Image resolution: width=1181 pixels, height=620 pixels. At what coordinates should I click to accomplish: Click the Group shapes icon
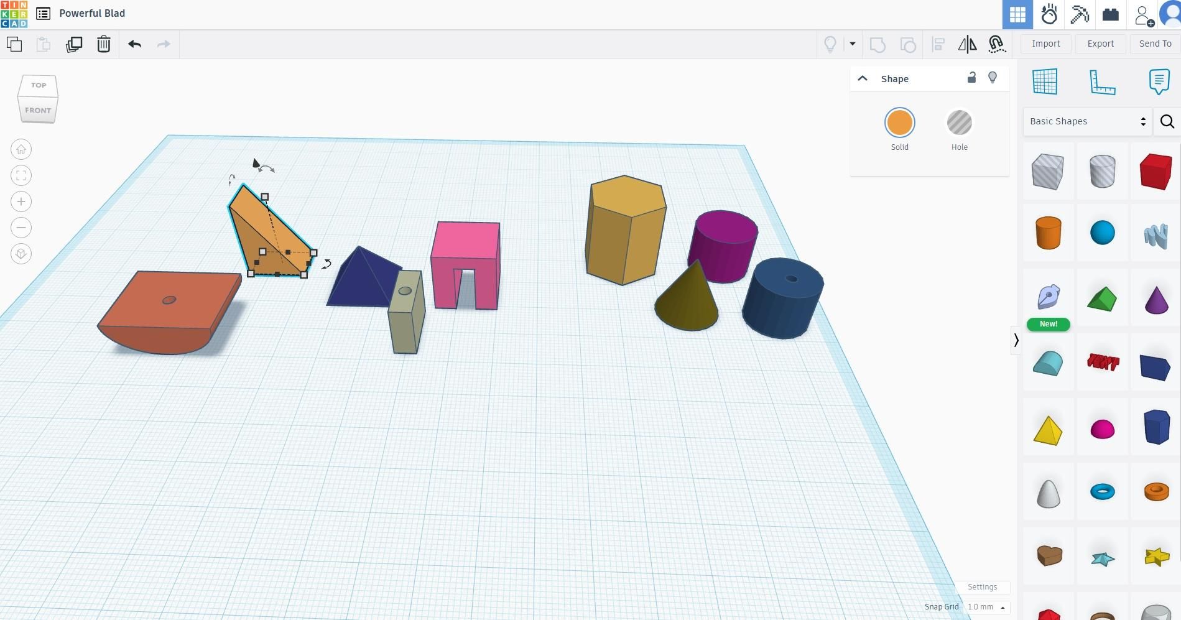click(878, 44)
